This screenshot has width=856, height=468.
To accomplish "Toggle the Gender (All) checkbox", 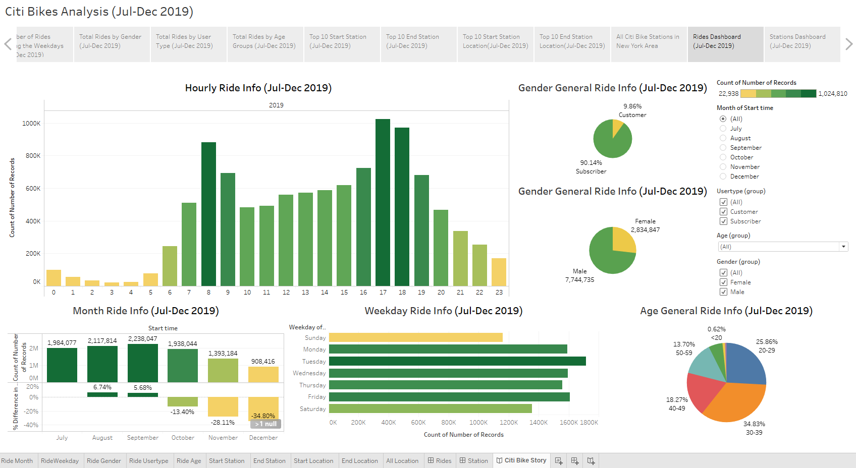I will [x=723, y=273].
